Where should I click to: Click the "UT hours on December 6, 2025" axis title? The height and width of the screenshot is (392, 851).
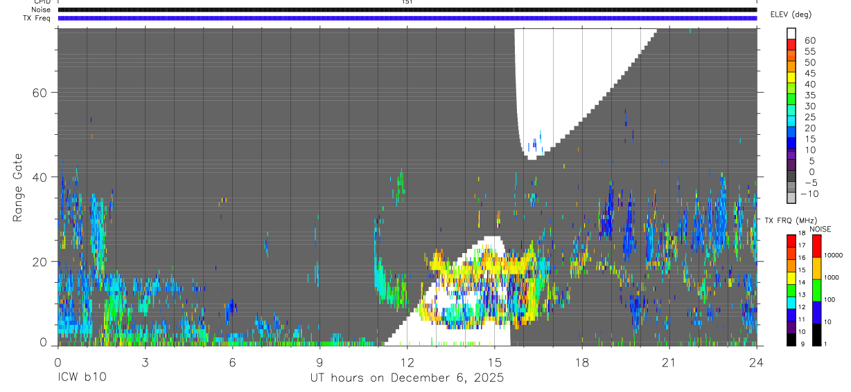coord(407,378)
